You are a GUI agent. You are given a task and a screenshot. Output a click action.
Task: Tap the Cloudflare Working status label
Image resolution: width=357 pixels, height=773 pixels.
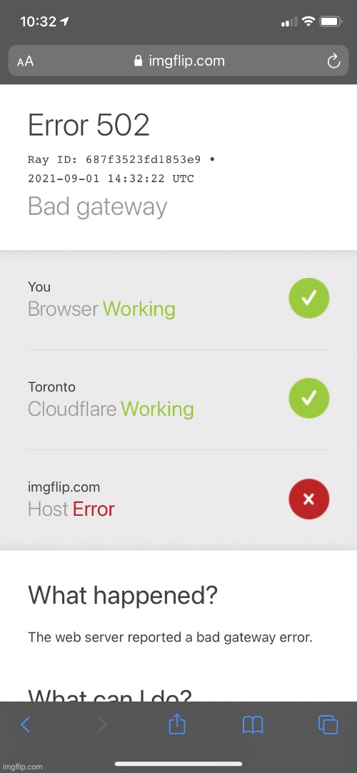(111, 409)
